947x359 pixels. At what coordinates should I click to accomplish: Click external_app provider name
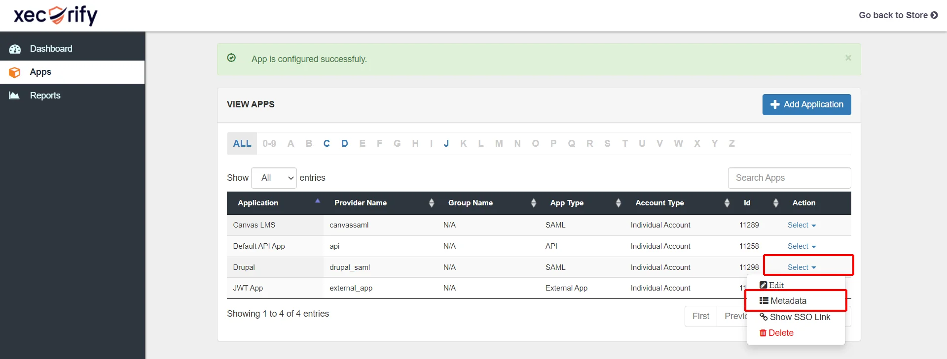(x=351, y=288)
